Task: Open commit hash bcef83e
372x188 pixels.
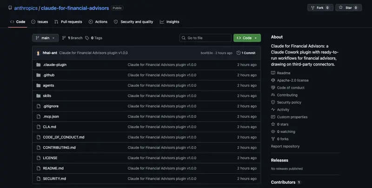Action: pyautogui.click(x=206, y=53)
